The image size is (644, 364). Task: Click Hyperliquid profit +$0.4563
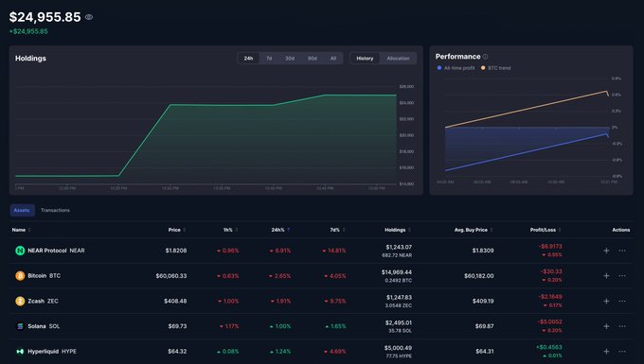549,347
